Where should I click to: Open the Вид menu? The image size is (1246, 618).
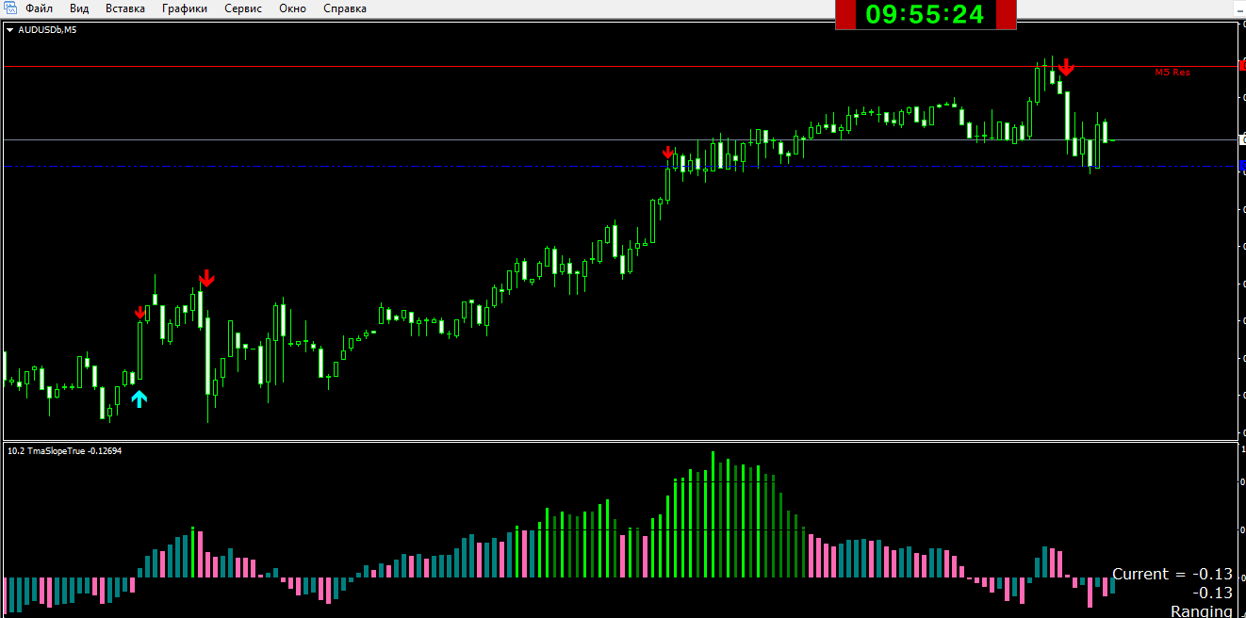coord(79,8)
